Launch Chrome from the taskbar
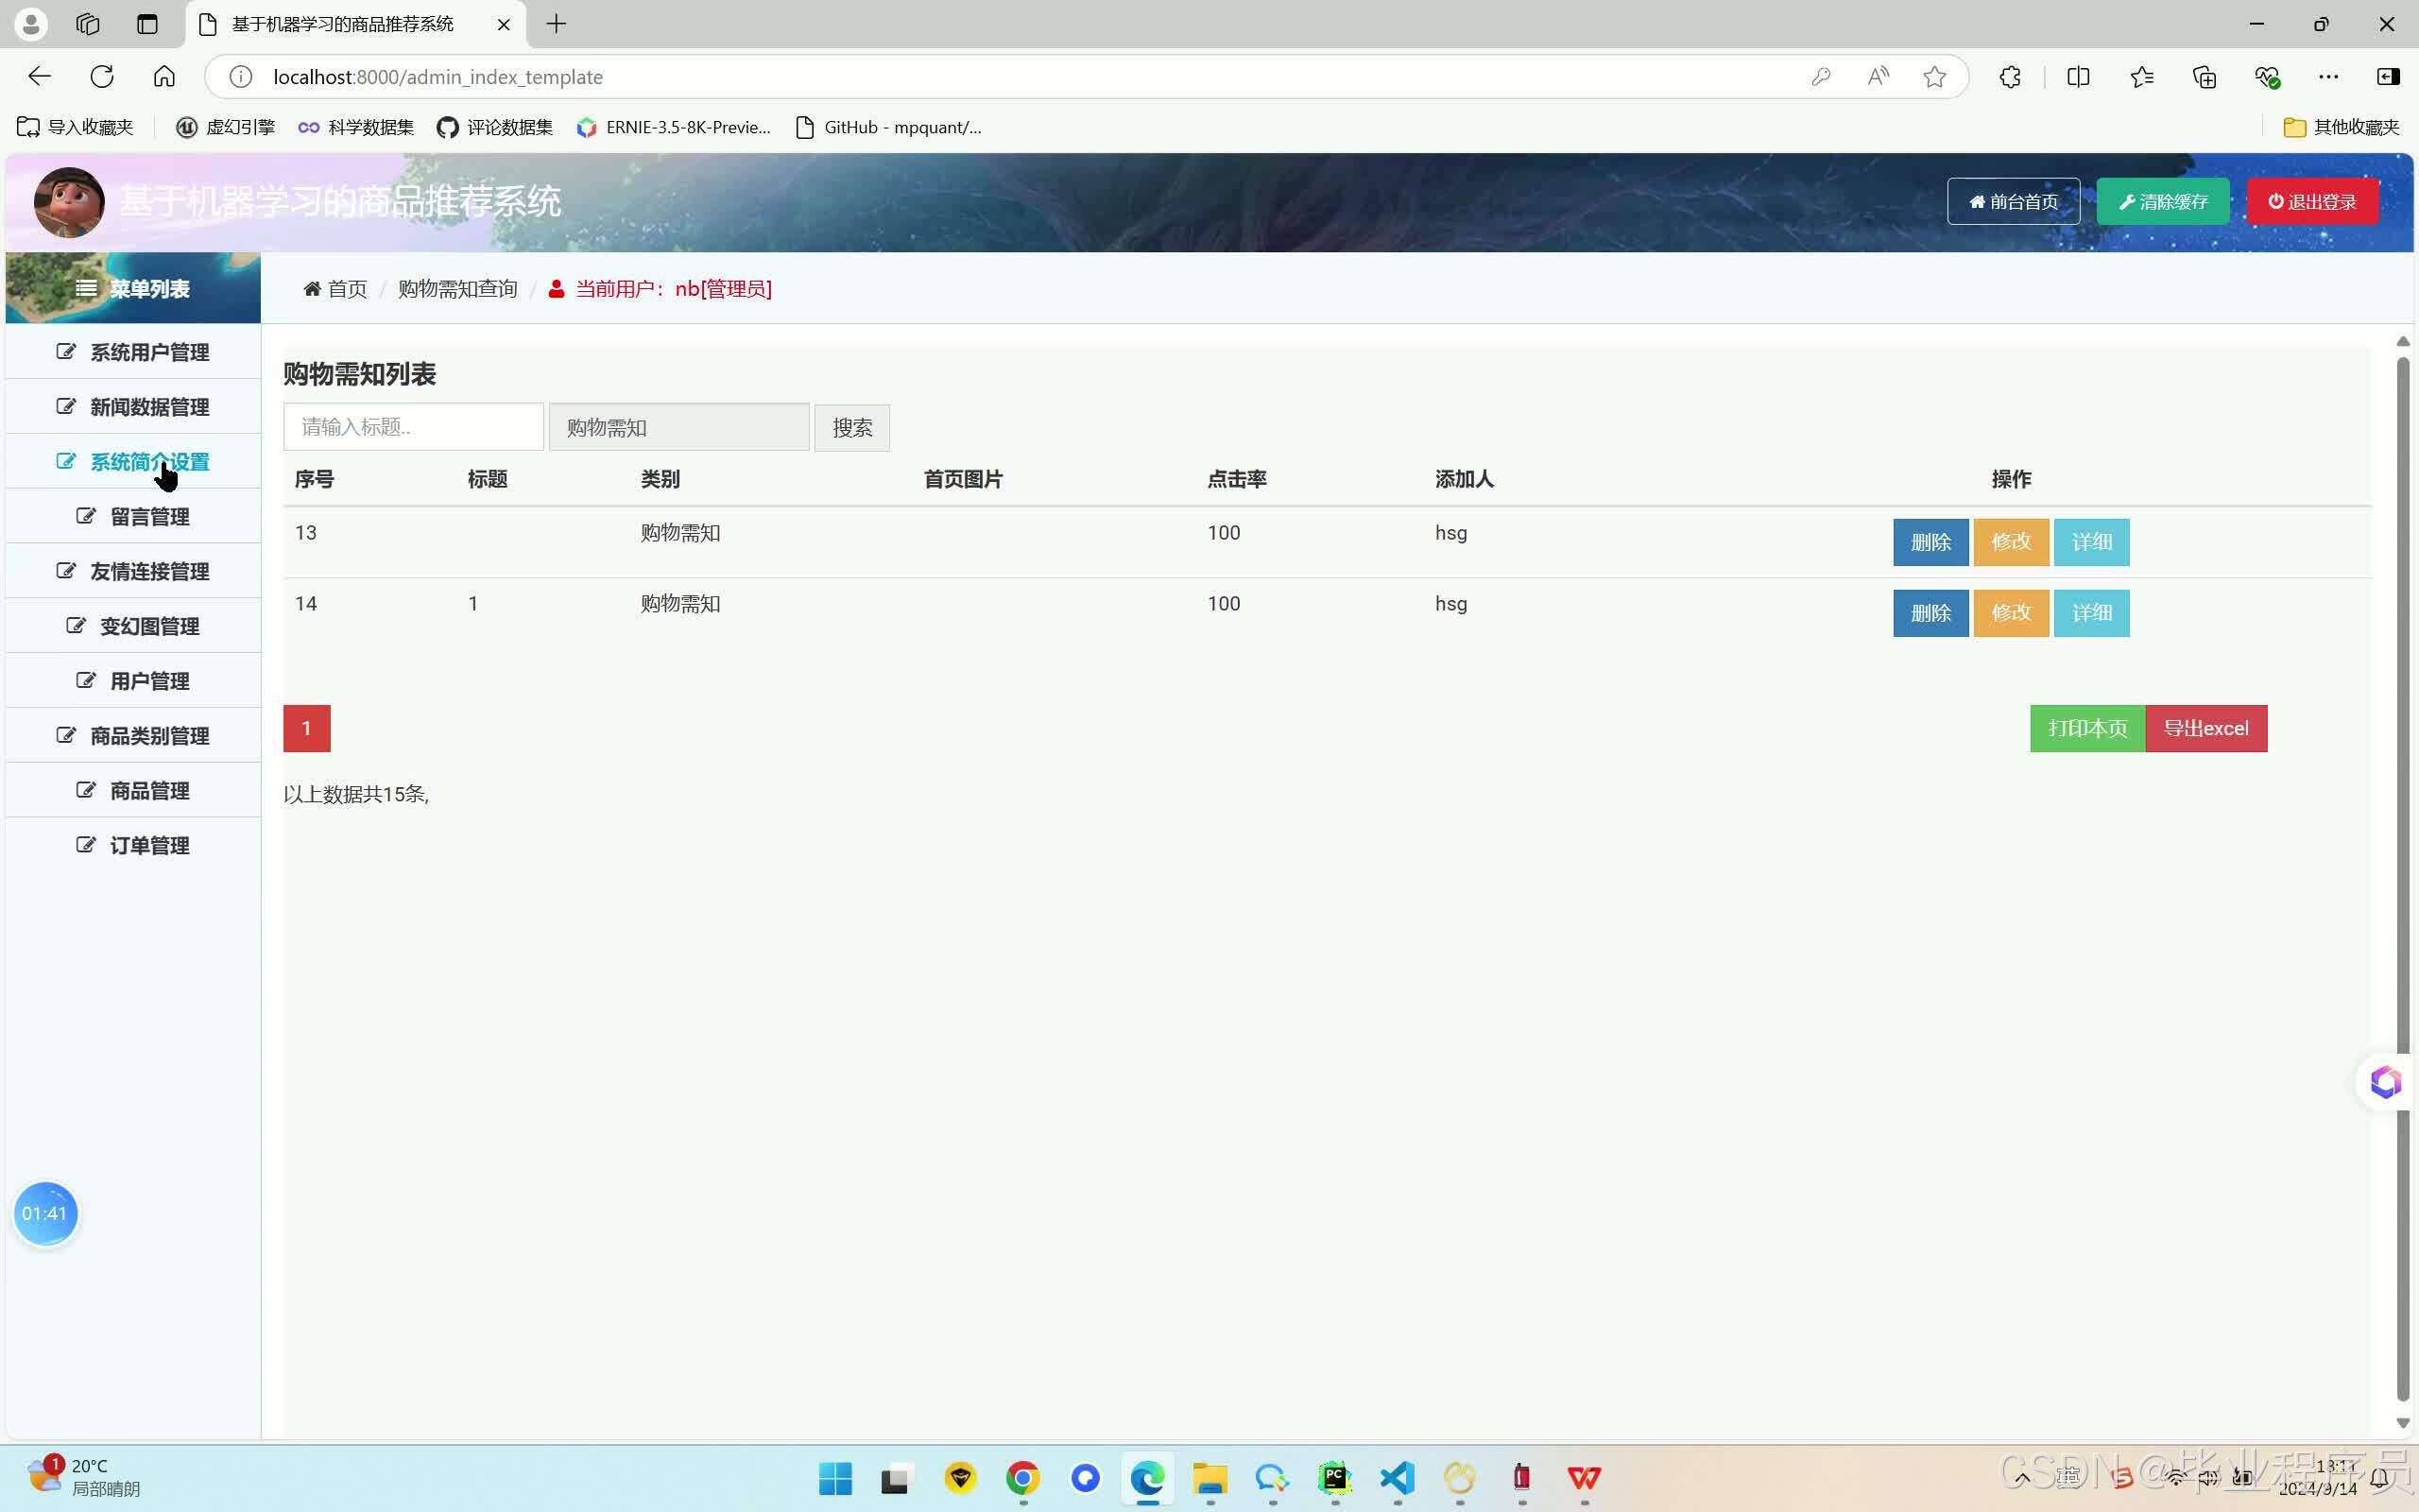 (1022, 1477)
